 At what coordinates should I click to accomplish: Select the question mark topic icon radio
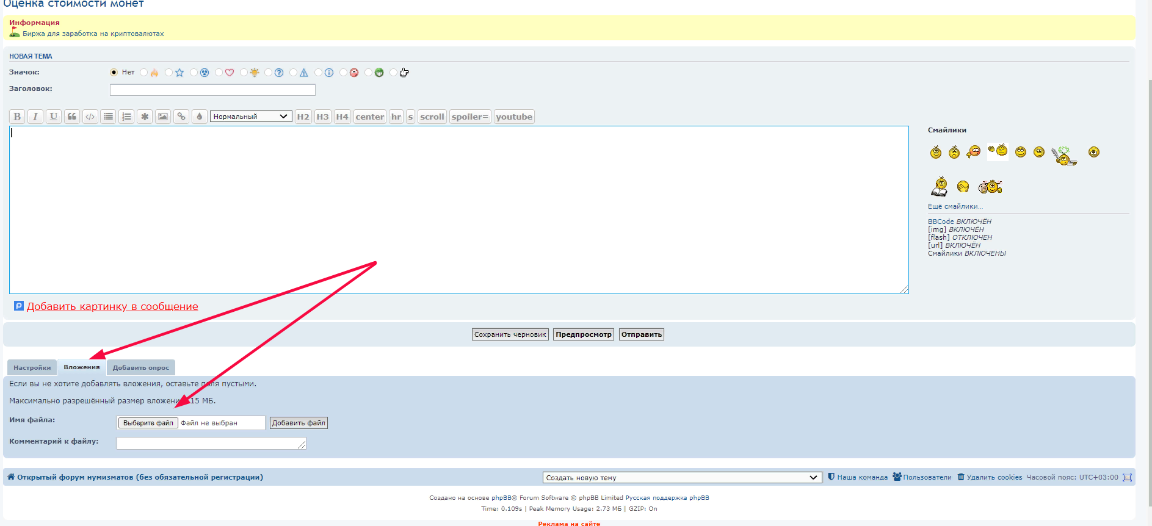pyautogui.click(x=268, y=72)
